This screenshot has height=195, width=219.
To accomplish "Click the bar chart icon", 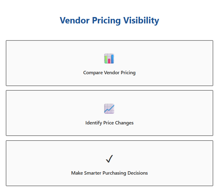I will 109,58.
